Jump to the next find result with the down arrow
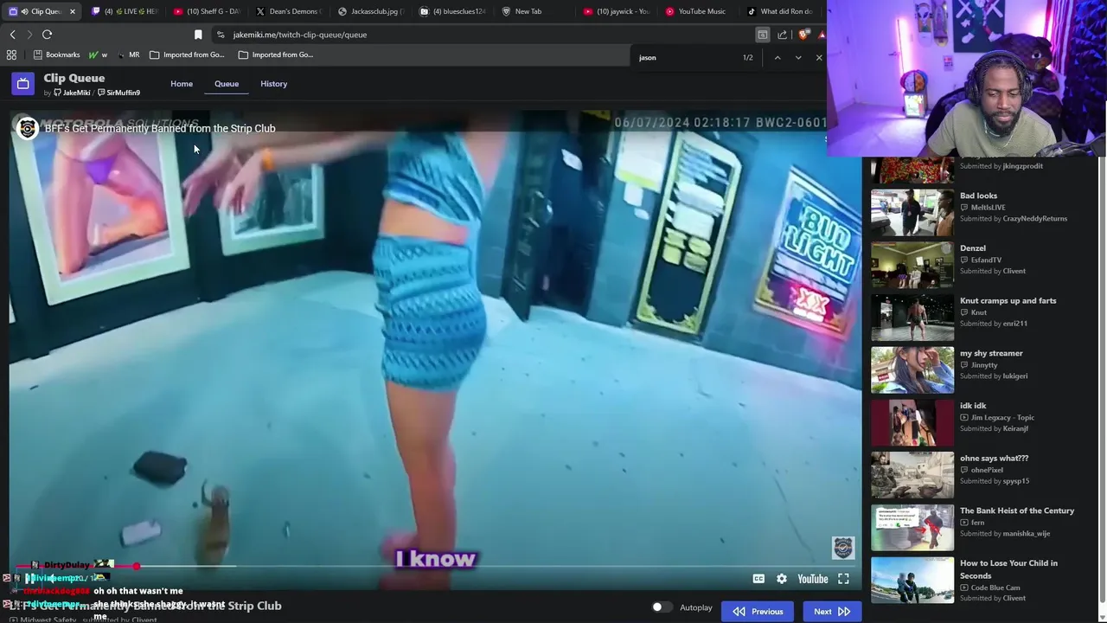The width and height of the screenshot is (1107, 623). (x=798, y=57)
